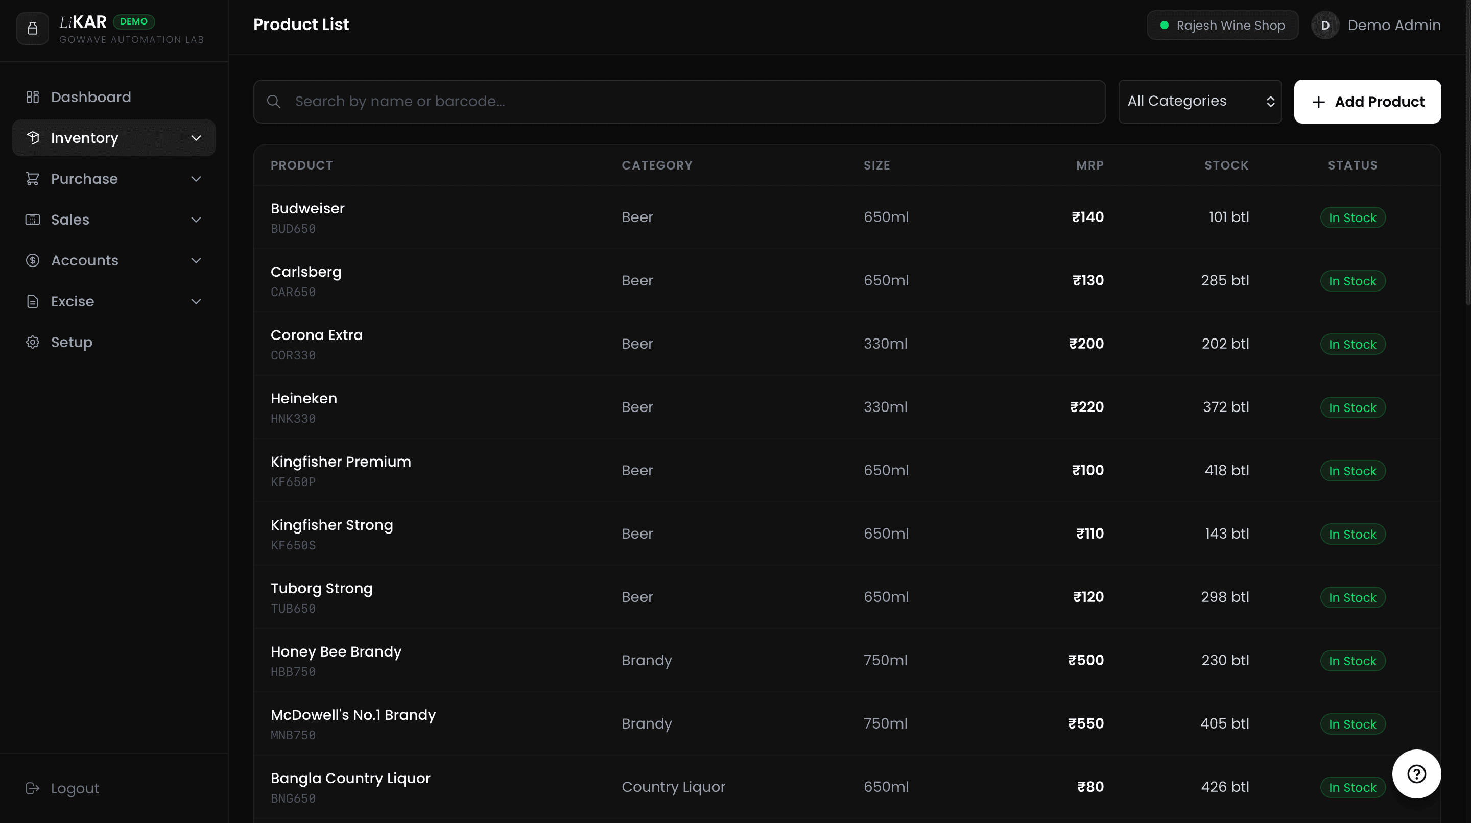Image resolution: width=1471 pixels, height=823 pixels.
Task: Select Excise in the sidebar
Action: coord(114,301)
